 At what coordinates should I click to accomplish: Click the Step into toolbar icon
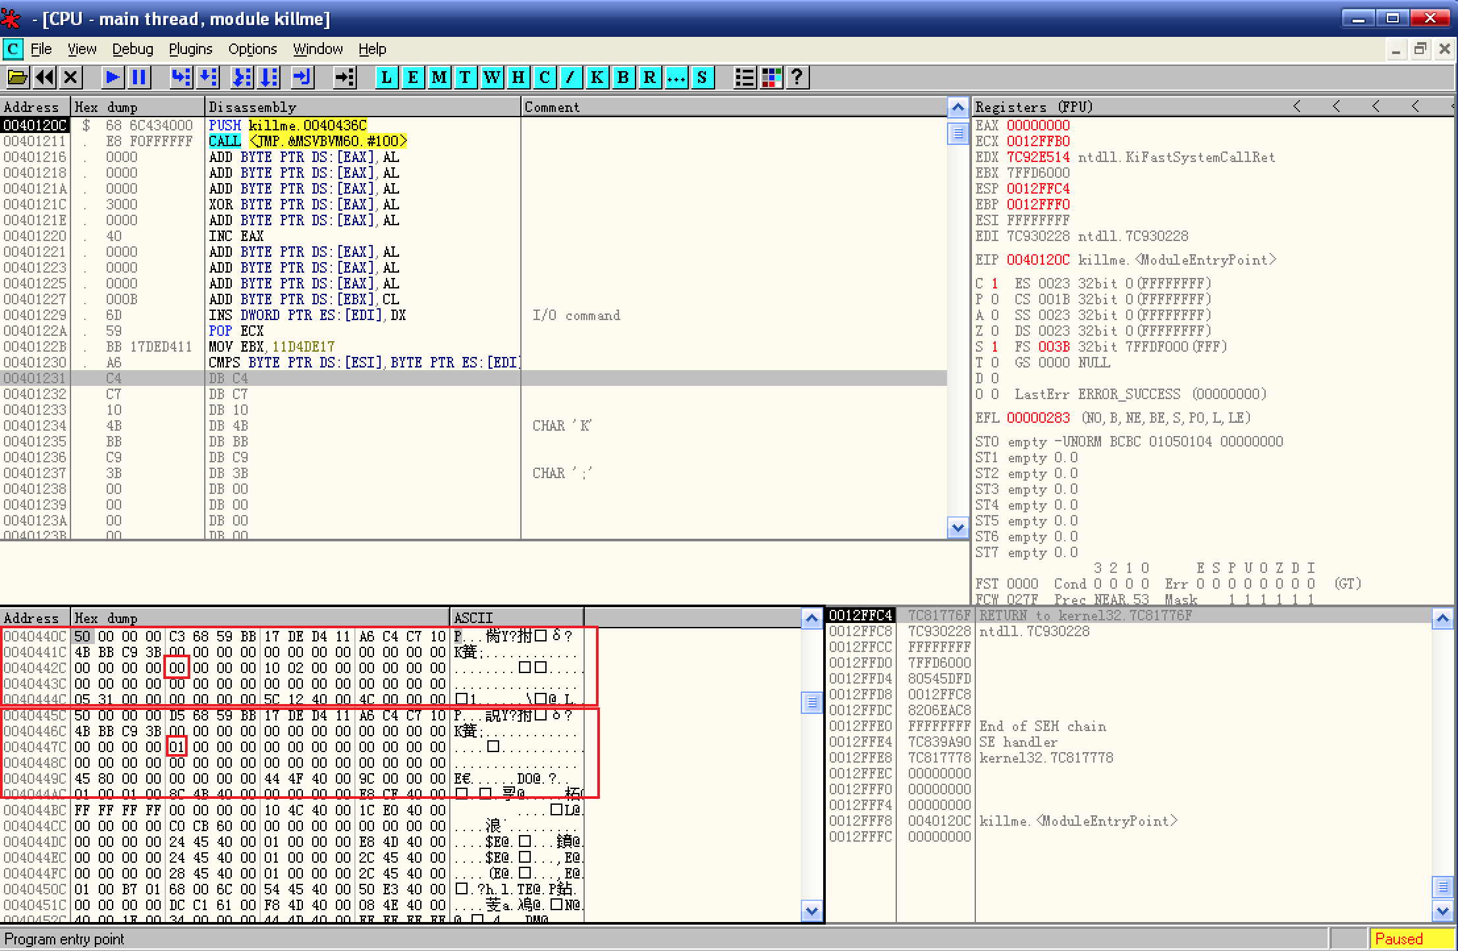click(180, 78)
